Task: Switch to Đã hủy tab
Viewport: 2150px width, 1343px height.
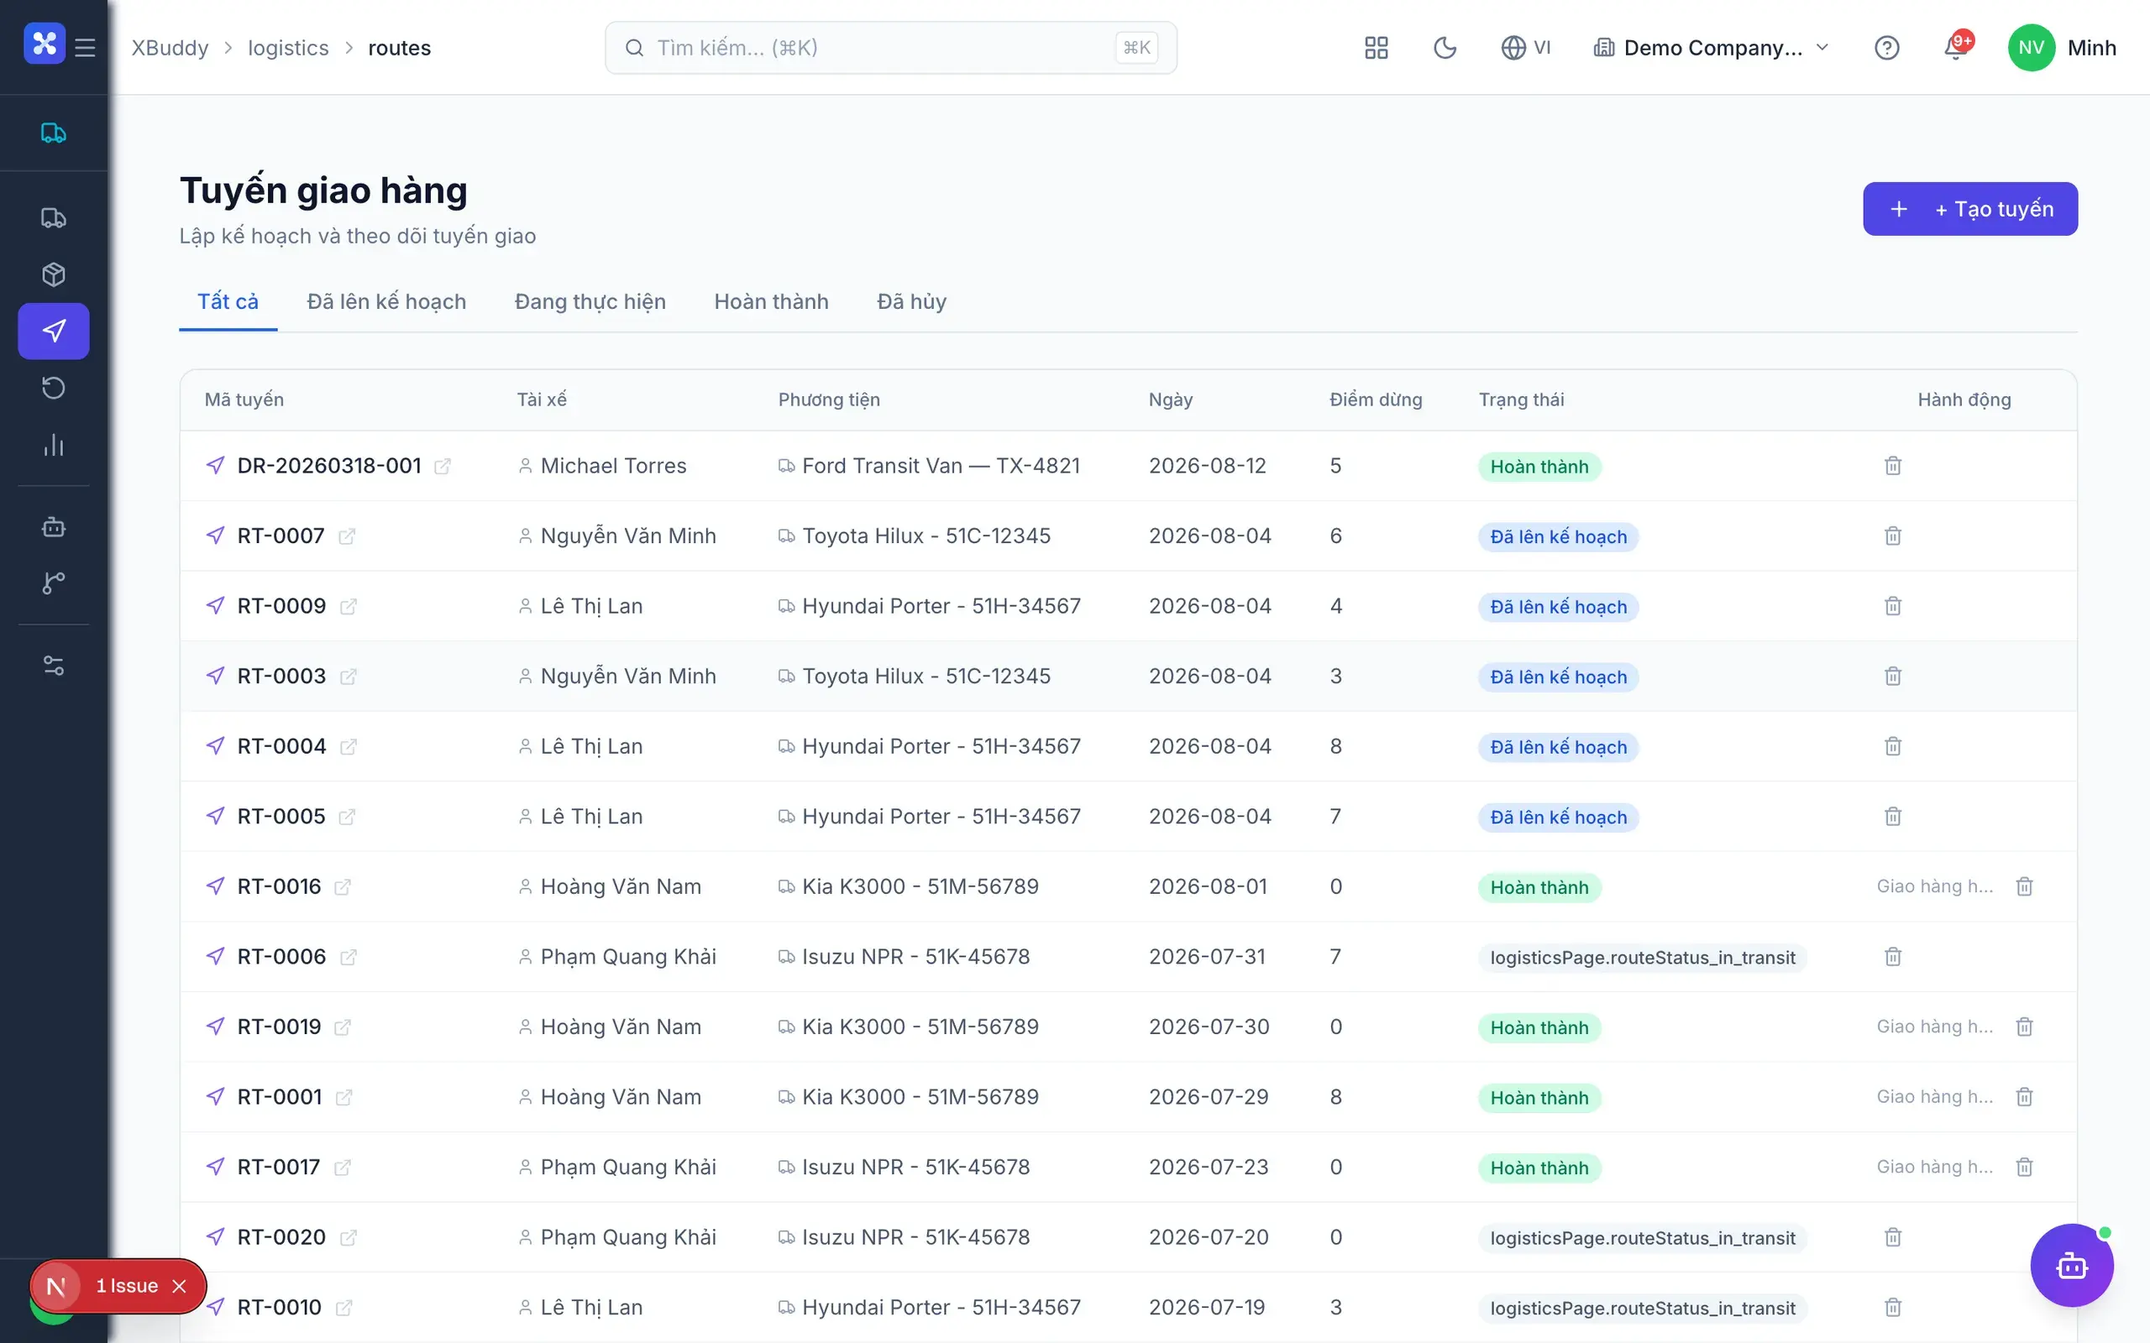Action: (x=911, y=302)
